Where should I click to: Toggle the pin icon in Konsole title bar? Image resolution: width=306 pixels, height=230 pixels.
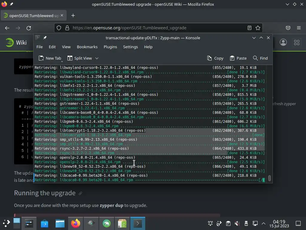click(x=45, y=38)
